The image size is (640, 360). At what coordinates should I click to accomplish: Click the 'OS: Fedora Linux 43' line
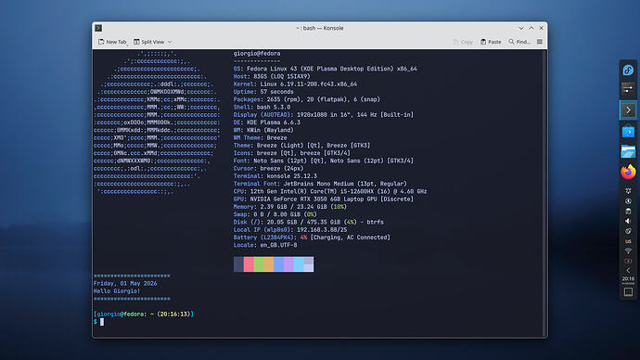click(x=325, y=69)
